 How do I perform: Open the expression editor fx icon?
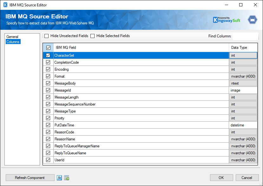[59, 178]
